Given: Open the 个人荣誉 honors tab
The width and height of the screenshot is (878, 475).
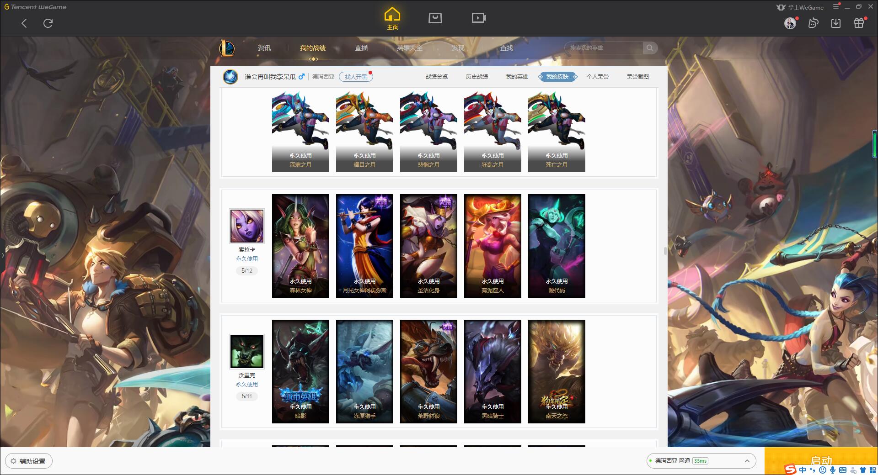Looking at the screenshot, I should click(598, 77).
